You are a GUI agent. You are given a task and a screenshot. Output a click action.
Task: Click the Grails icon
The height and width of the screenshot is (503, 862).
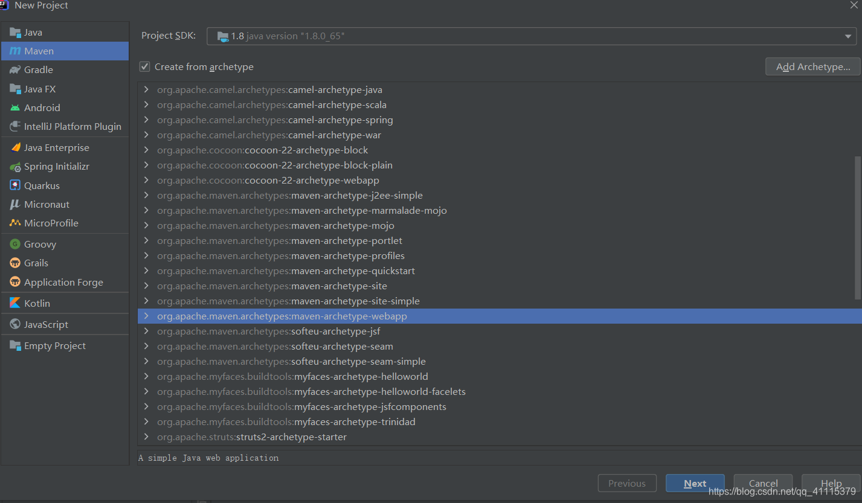point(15,263)
